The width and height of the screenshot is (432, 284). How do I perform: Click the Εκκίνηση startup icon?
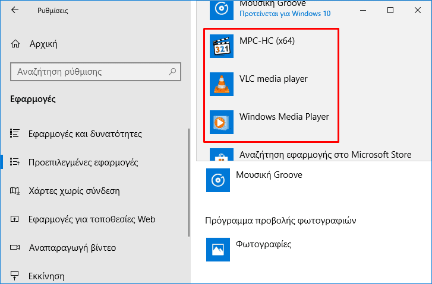click(15, 275)
